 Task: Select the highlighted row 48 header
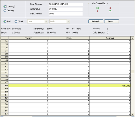tap(5, 85)
